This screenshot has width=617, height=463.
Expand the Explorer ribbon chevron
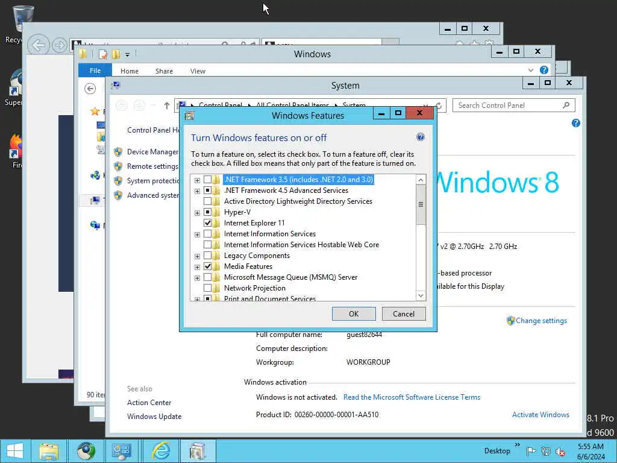tap(530, 70)
